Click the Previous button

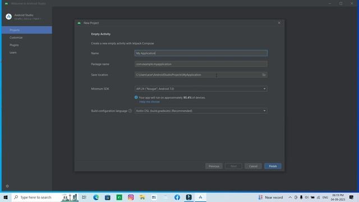pos(214,166)
